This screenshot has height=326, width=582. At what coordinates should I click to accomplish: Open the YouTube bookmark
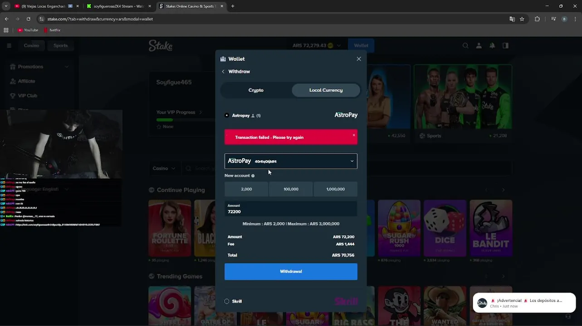28,30
